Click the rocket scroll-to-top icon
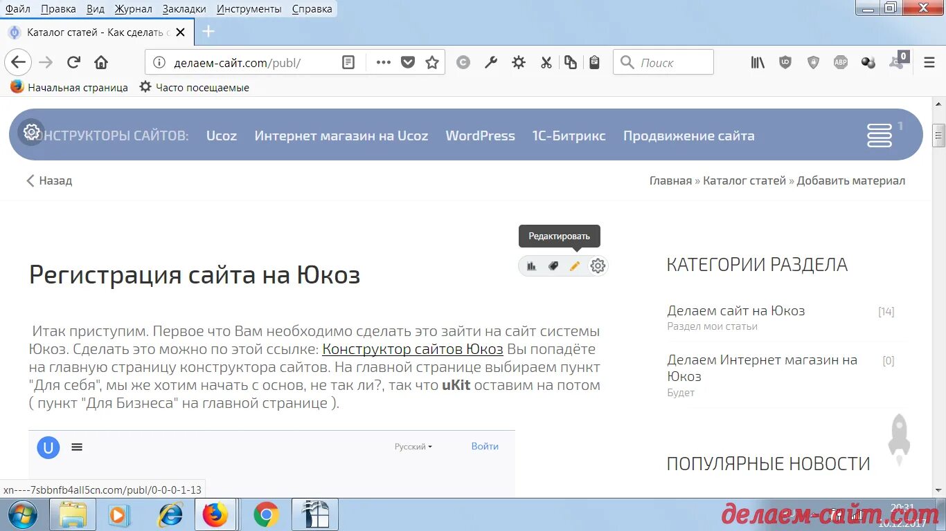This screenshot has width=946, height=531. coord(899,439)
